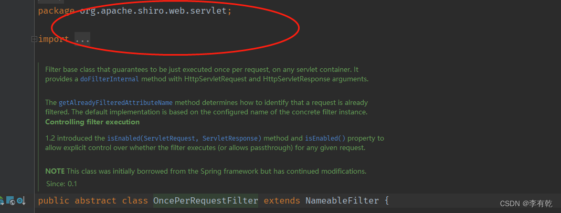The image size is (561, 213).
Task: Click the abstract keyword in class declaration
Action: [x=96, y=200]
